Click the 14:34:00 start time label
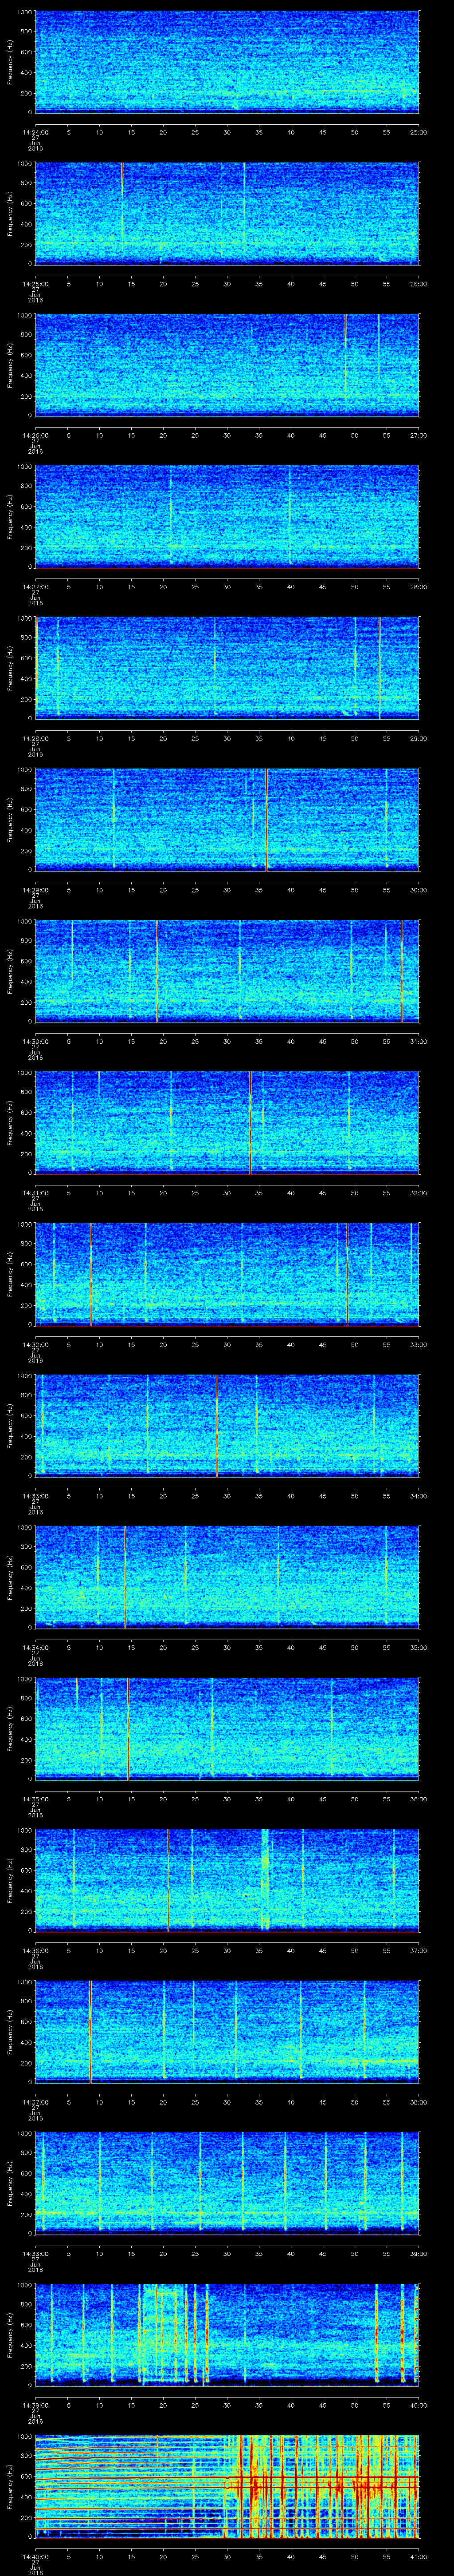Viewport: 454px width, 2576px height. point(35,1647)
